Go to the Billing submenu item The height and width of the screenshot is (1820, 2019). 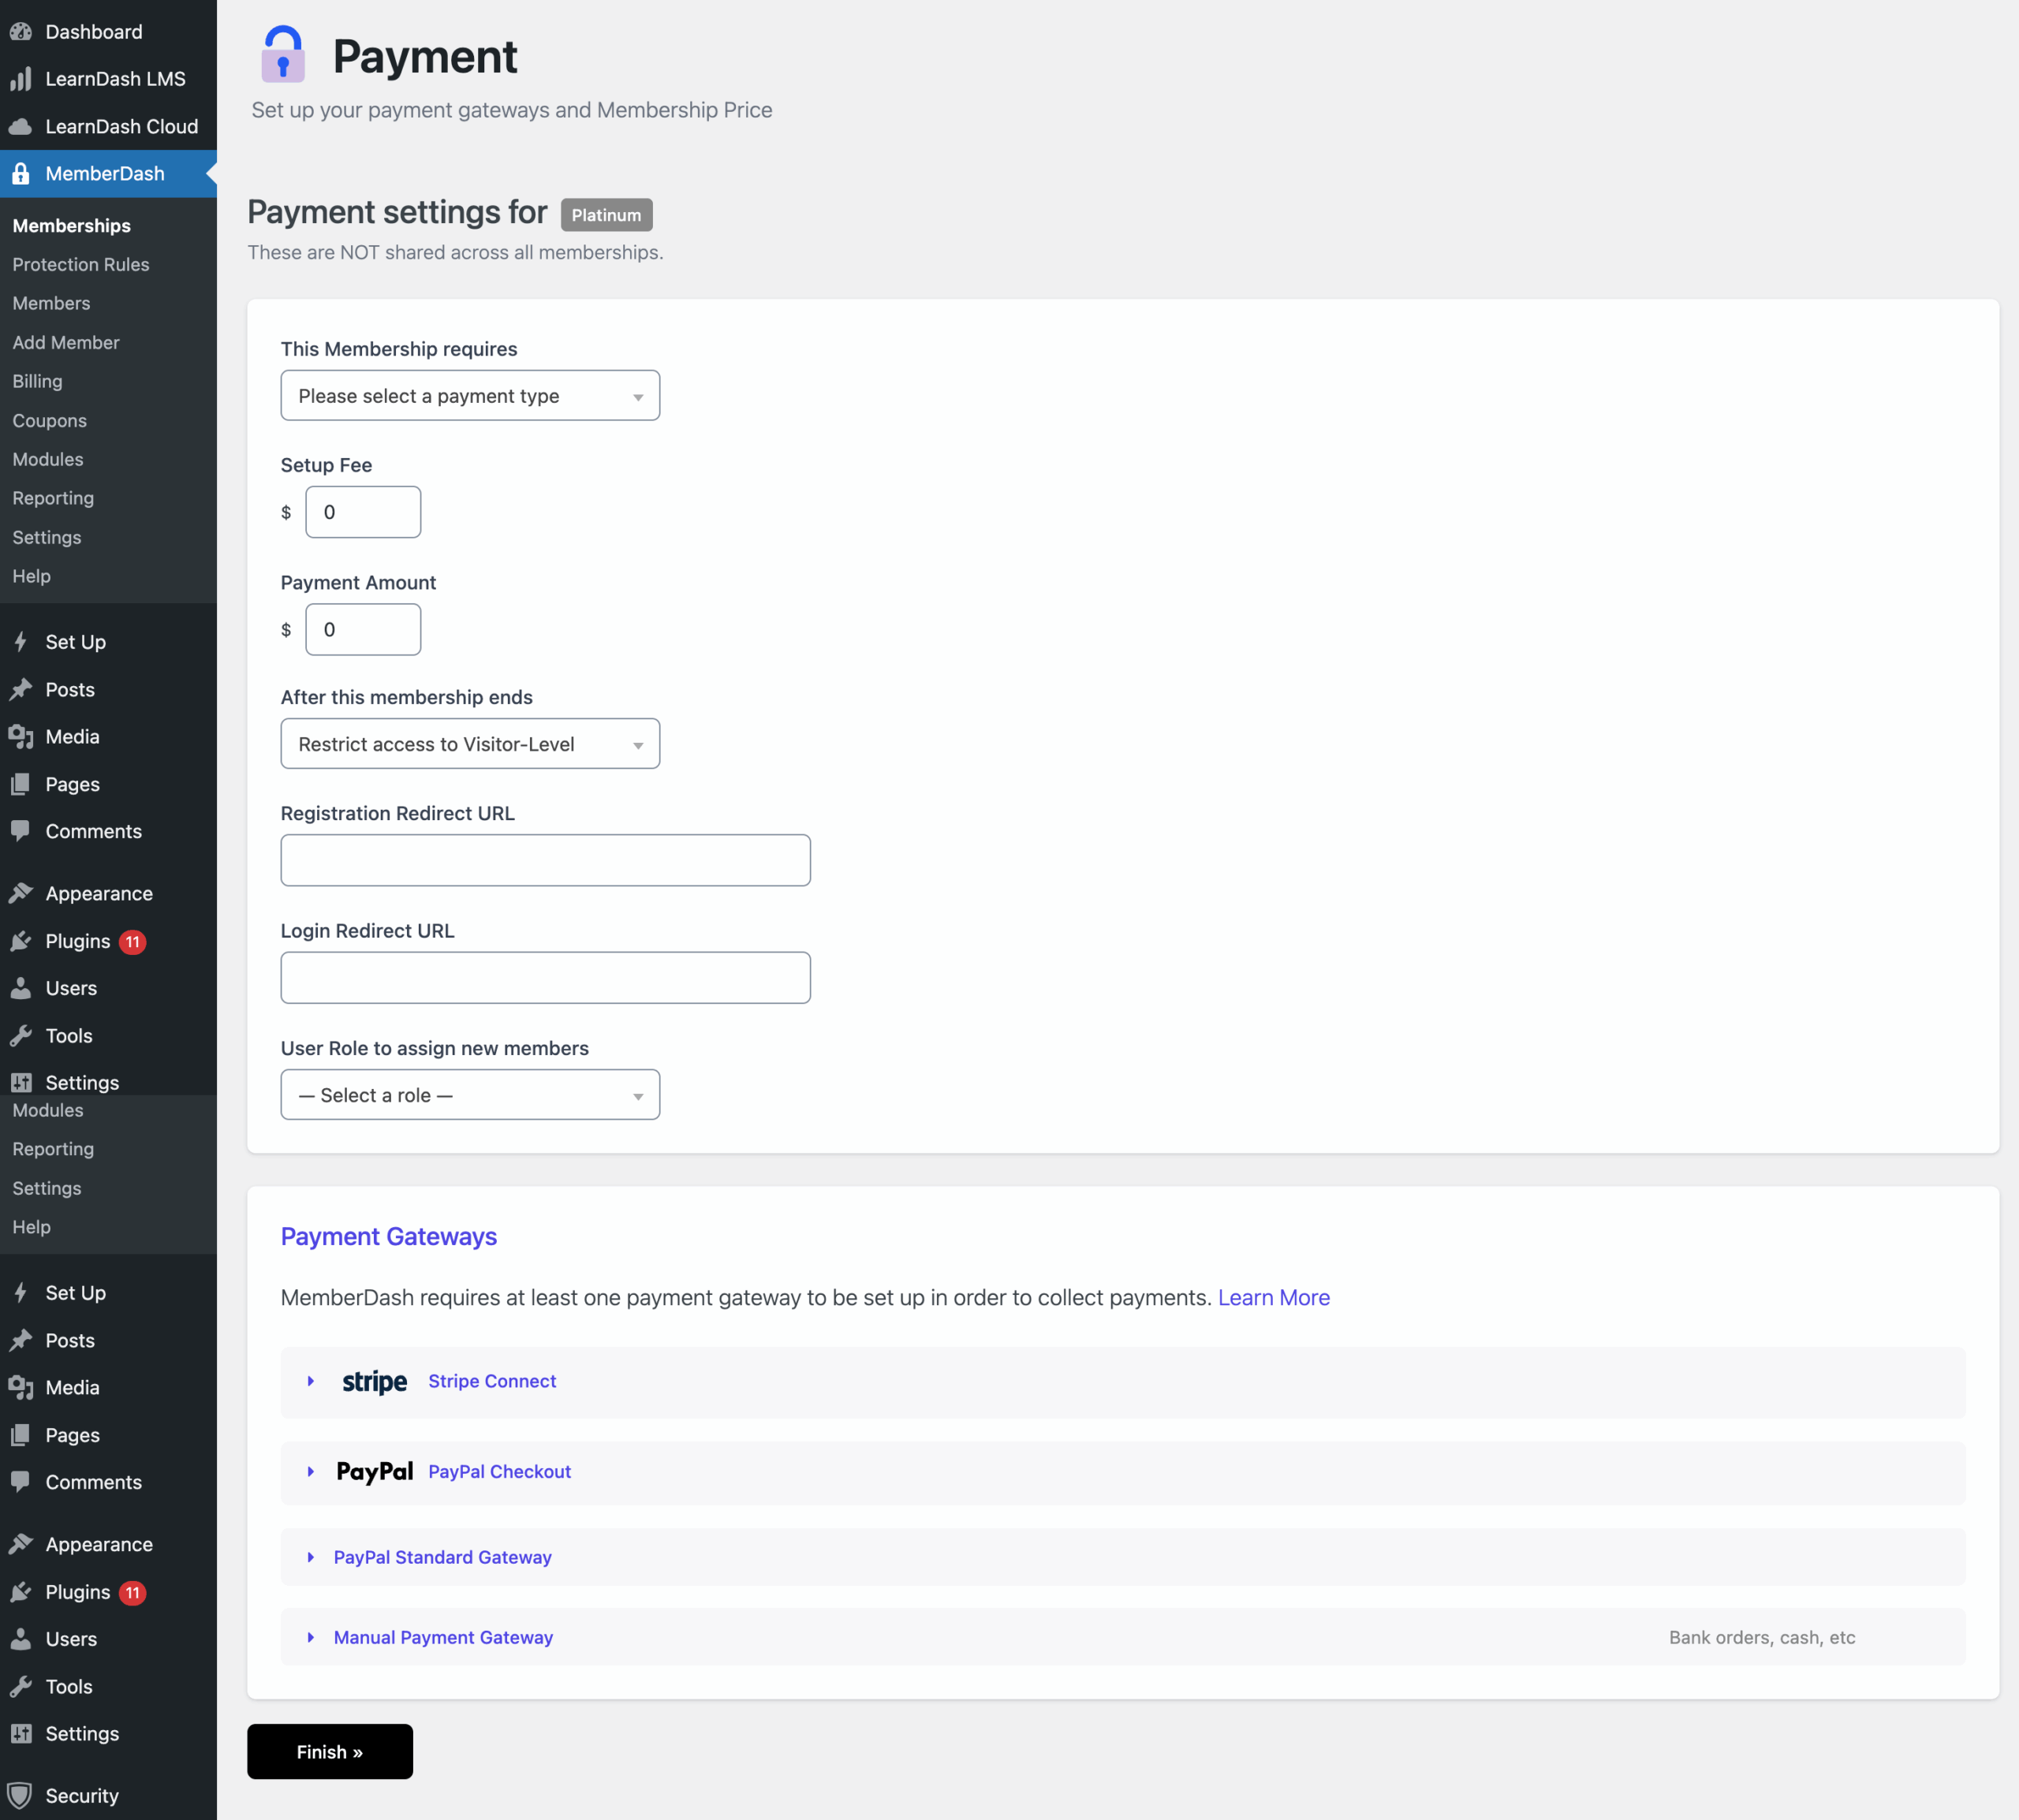tap(38, 382)
